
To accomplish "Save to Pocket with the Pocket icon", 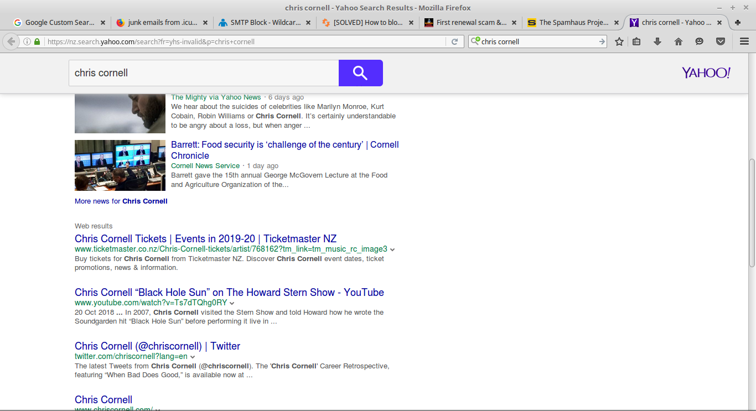I will 721,41.
